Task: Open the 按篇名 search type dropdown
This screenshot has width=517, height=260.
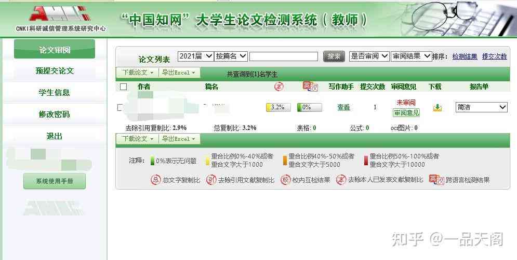Action: [231, 56]
